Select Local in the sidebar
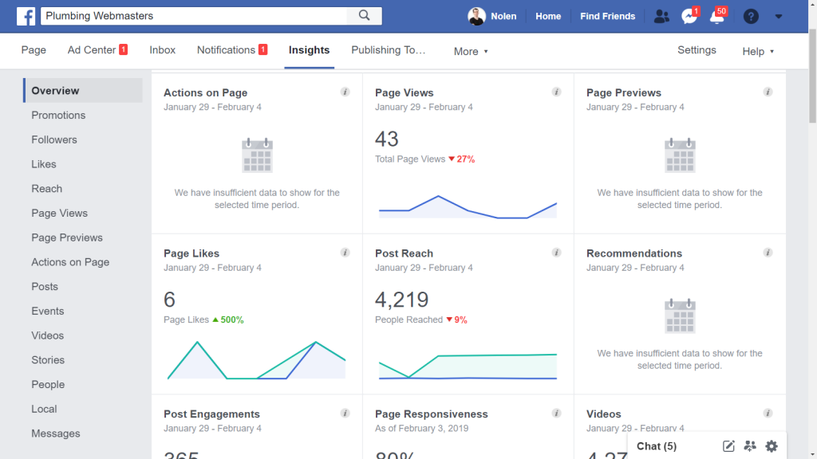The image size is (817, 459). tap(45, 409)
